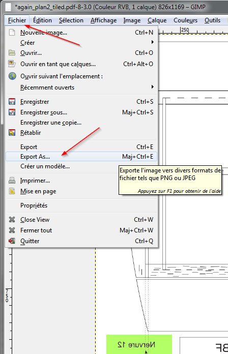Click the Enregistrer floppy disk icon
The image size is (228, 354).
tap(12, 102)
